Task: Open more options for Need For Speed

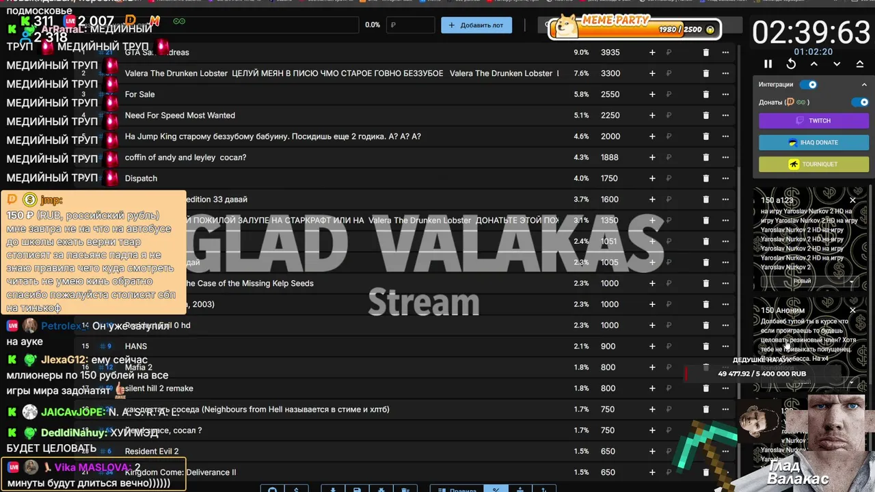Action: 725,115
